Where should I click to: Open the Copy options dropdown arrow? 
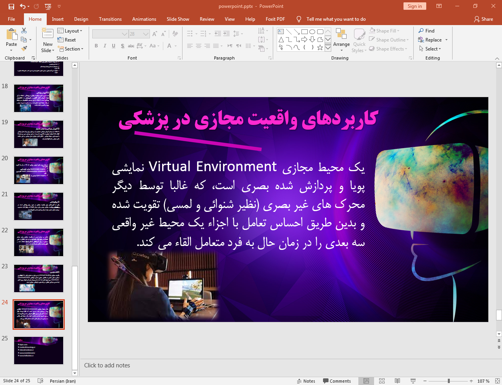(x=30, y=40)
